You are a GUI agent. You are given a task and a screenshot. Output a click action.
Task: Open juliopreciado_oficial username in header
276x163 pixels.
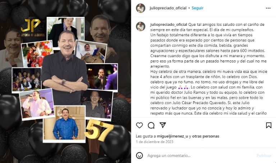pyautogui.click(x=168, y=8)
